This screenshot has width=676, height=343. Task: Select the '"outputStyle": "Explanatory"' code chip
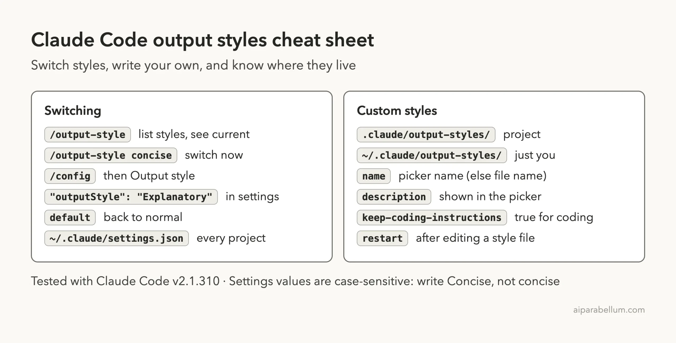pos(131,197)
